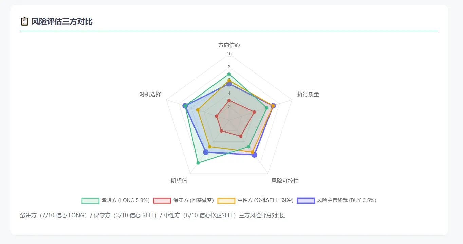Screen dimensions: 463x244
Task: Click the 时机选择 axis label
Action: point(150,94)
